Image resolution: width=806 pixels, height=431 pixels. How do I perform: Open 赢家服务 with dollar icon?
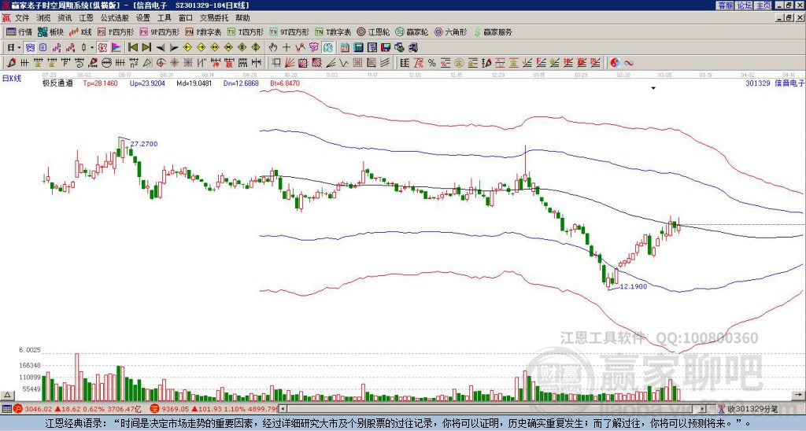coord(493,31)
